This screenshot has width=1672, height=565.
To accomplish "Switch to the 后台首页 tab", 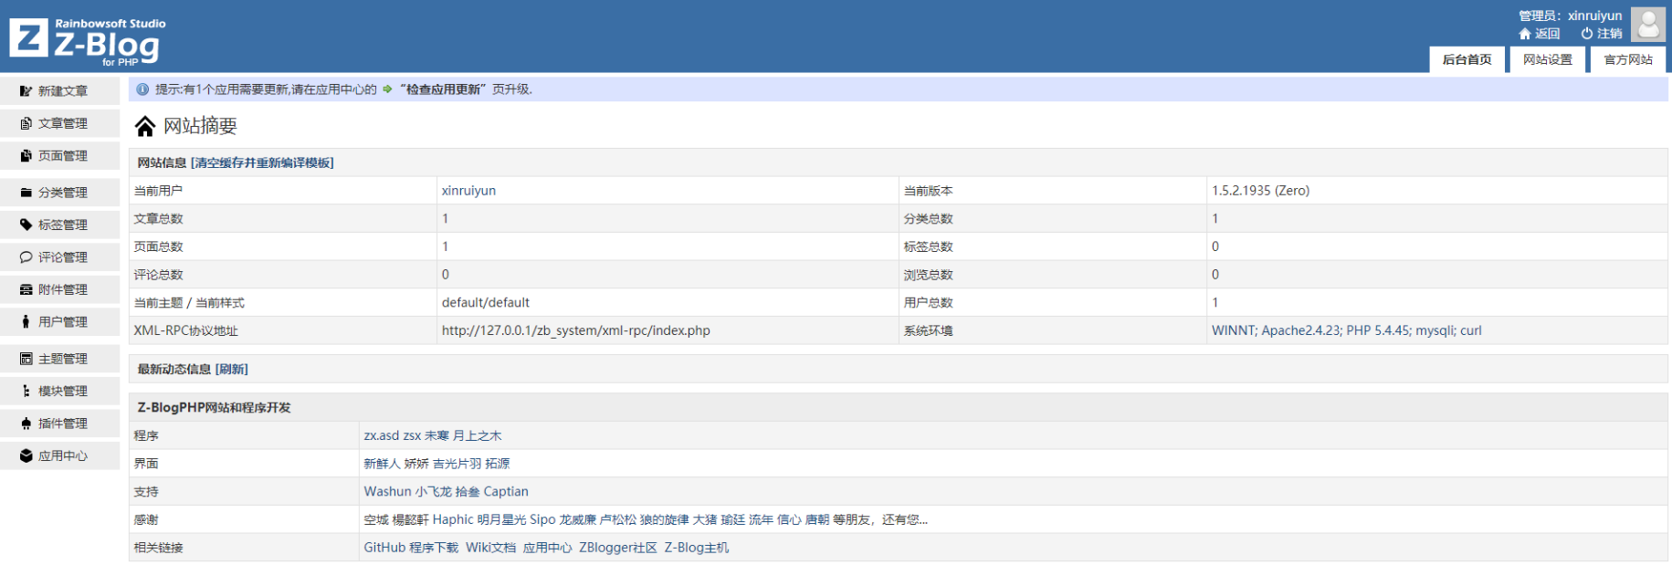I will pyautogui.click(x=1467, y=59).
